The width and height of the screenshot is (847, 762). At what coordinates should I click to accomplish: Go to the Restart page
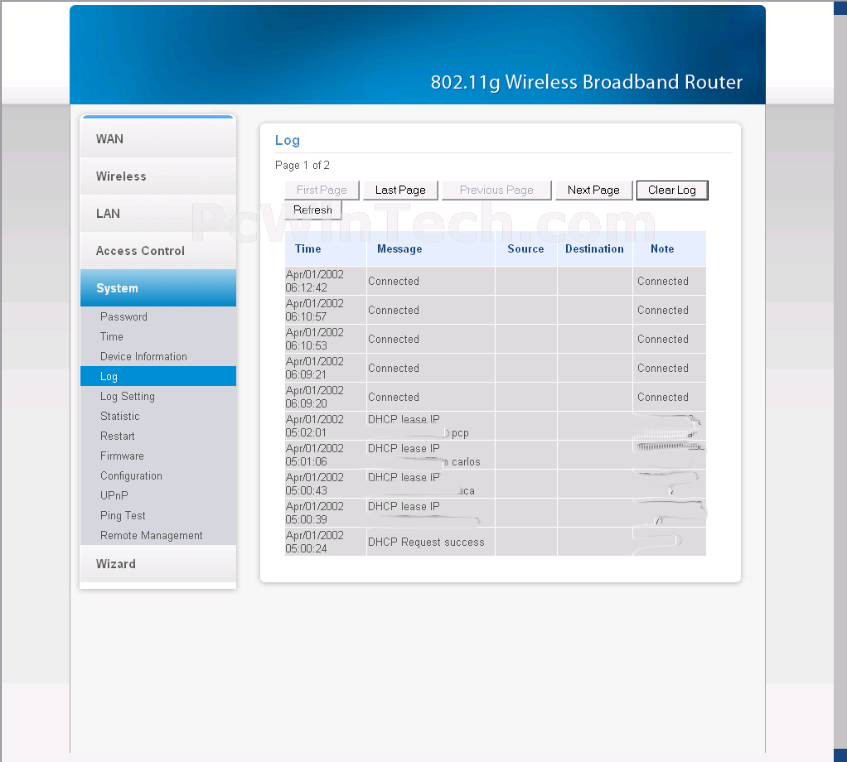click(118, 436)
